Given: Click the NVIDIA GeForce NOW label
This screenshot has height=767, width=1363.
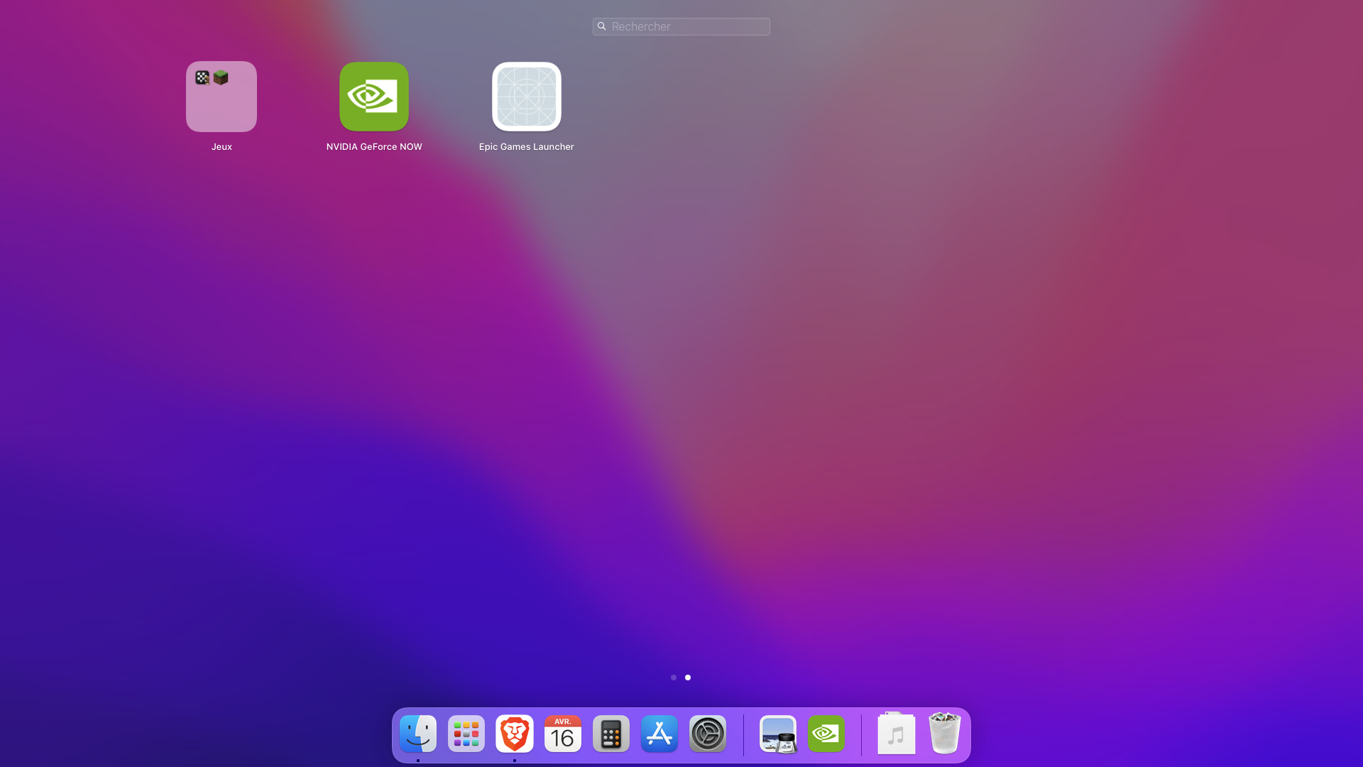Looking at the screenshot, I should pyautogui.click(x=374, y=147).
